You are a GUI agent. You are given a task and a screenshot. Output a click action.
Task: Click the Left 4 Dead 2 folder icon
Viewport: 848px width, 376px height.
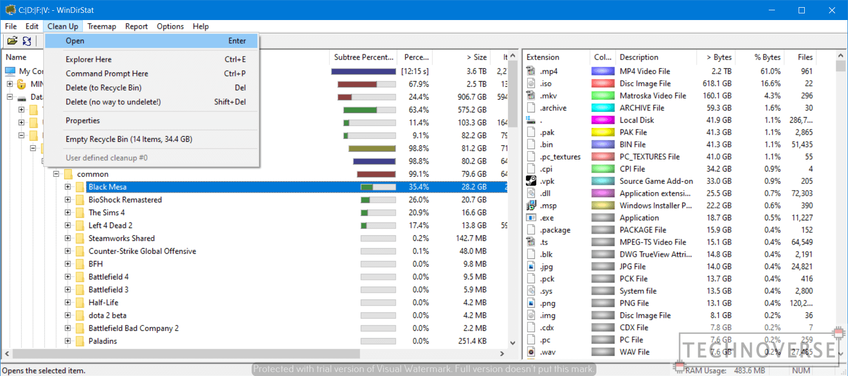pyautogui.click(x=80, y=225)
